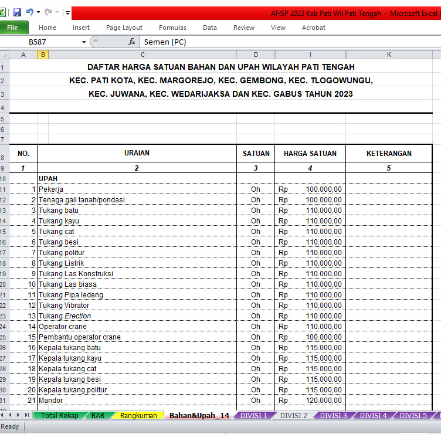Click the Save icon in quick access toolbar
Image resolution: width=441 pixels, height=441 pixels.
tap(17, 12)
